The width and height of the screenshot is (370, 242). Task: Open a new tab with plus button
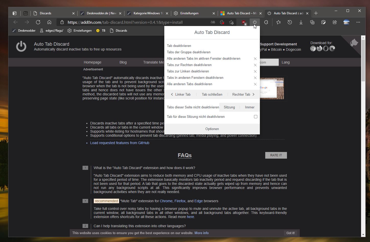pos(316,13)
